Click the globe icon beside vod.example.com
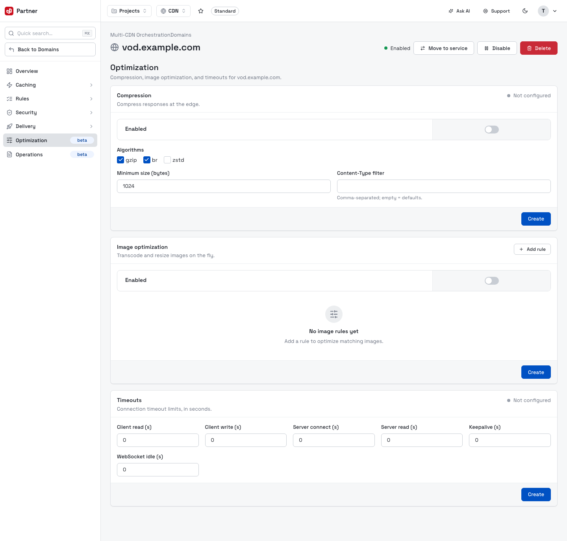The image size is (567, 541). pyautogui.click(x=115, y=47)
